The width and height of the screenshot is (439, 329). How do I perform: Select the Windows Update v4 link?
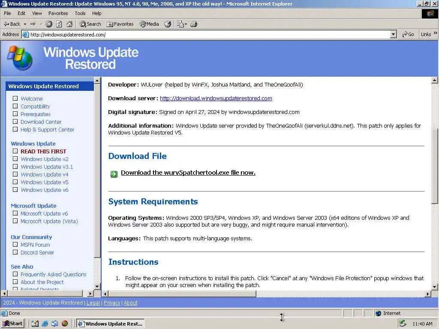[x=45, y=175]
